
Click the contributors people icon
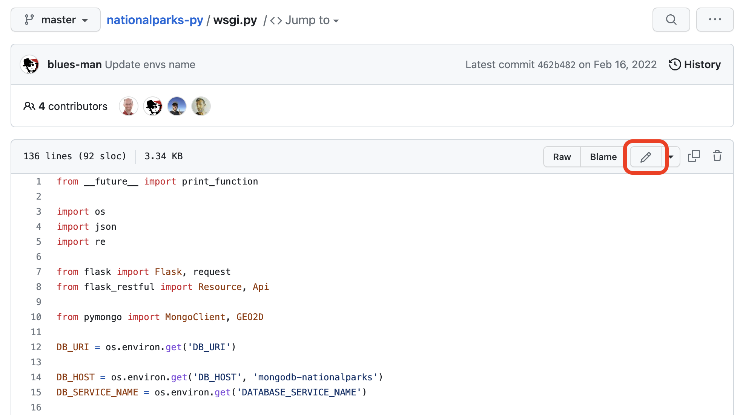tap(29, 106)
